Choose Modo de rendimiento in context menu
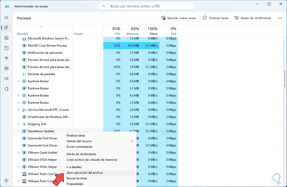 [x=97, y=154]
